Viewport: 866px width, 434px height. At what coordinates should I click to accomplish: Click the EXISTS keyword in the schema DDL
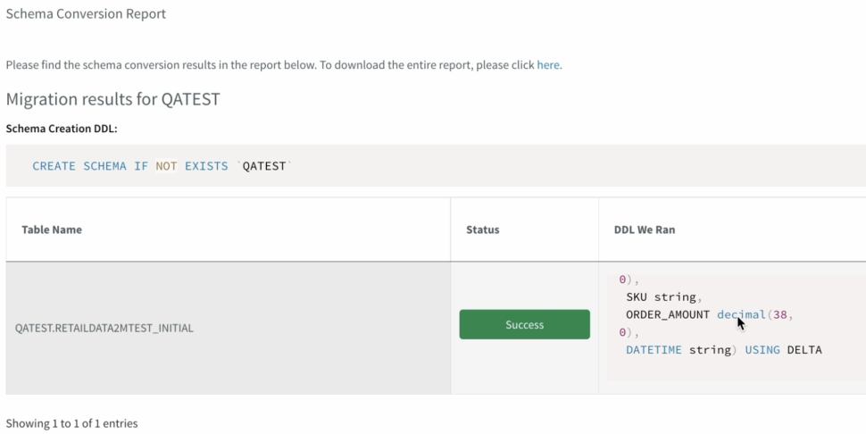tap(206, 166)
